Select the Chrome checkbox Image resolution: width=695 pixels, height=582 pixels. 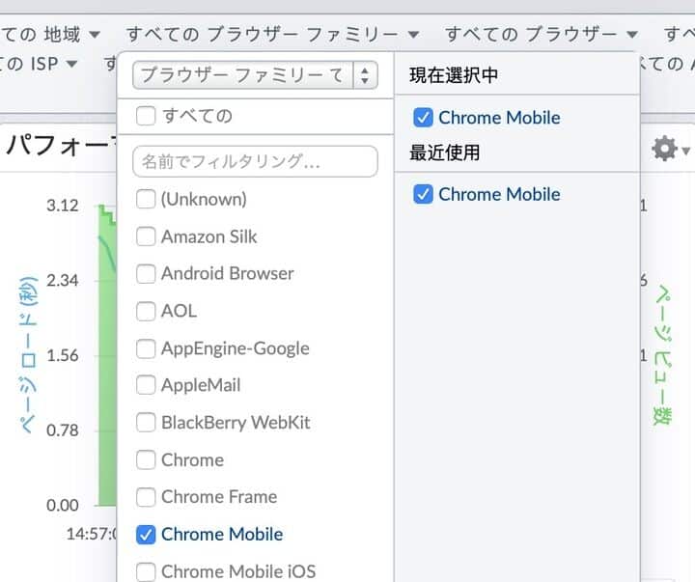146,460
